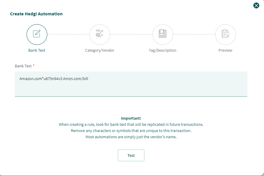This screenshot has height=176, width=264.
Task: Select the Preview step label
Action: [x=225, y=50]
